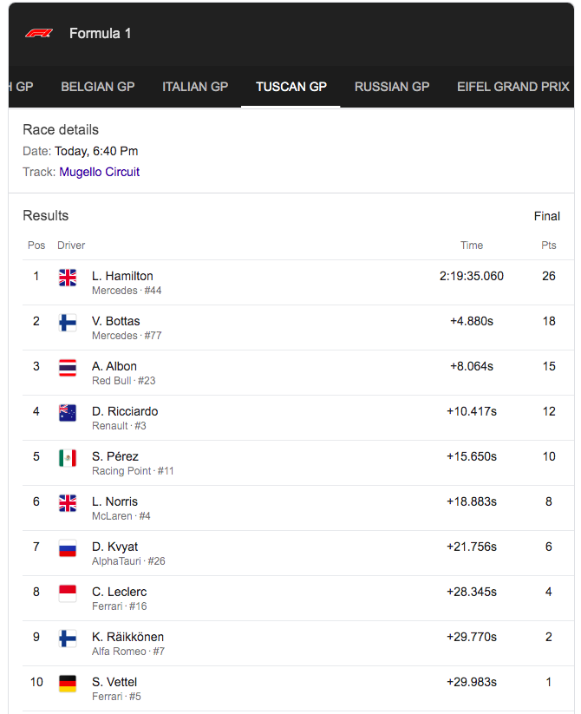Select the Russian GP tab

[392, 87]
